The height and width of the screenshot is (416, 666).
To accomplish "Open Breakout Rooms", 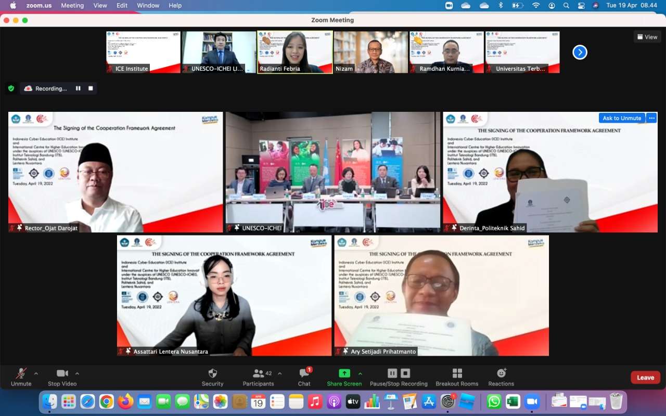I will click(457, 377).
